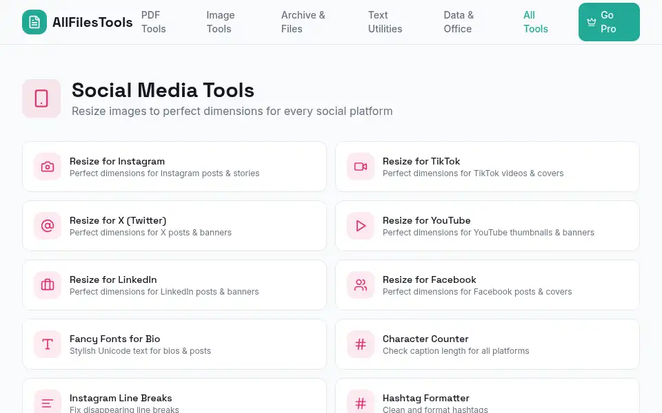662x413 pixels.
Task: Click 'Perfect dimensions for LinkedIn posts & banners'
Action: (x=164, y=292)
